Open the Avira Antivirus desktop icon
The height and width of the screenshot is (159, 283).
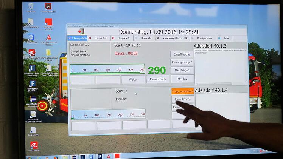34,131
